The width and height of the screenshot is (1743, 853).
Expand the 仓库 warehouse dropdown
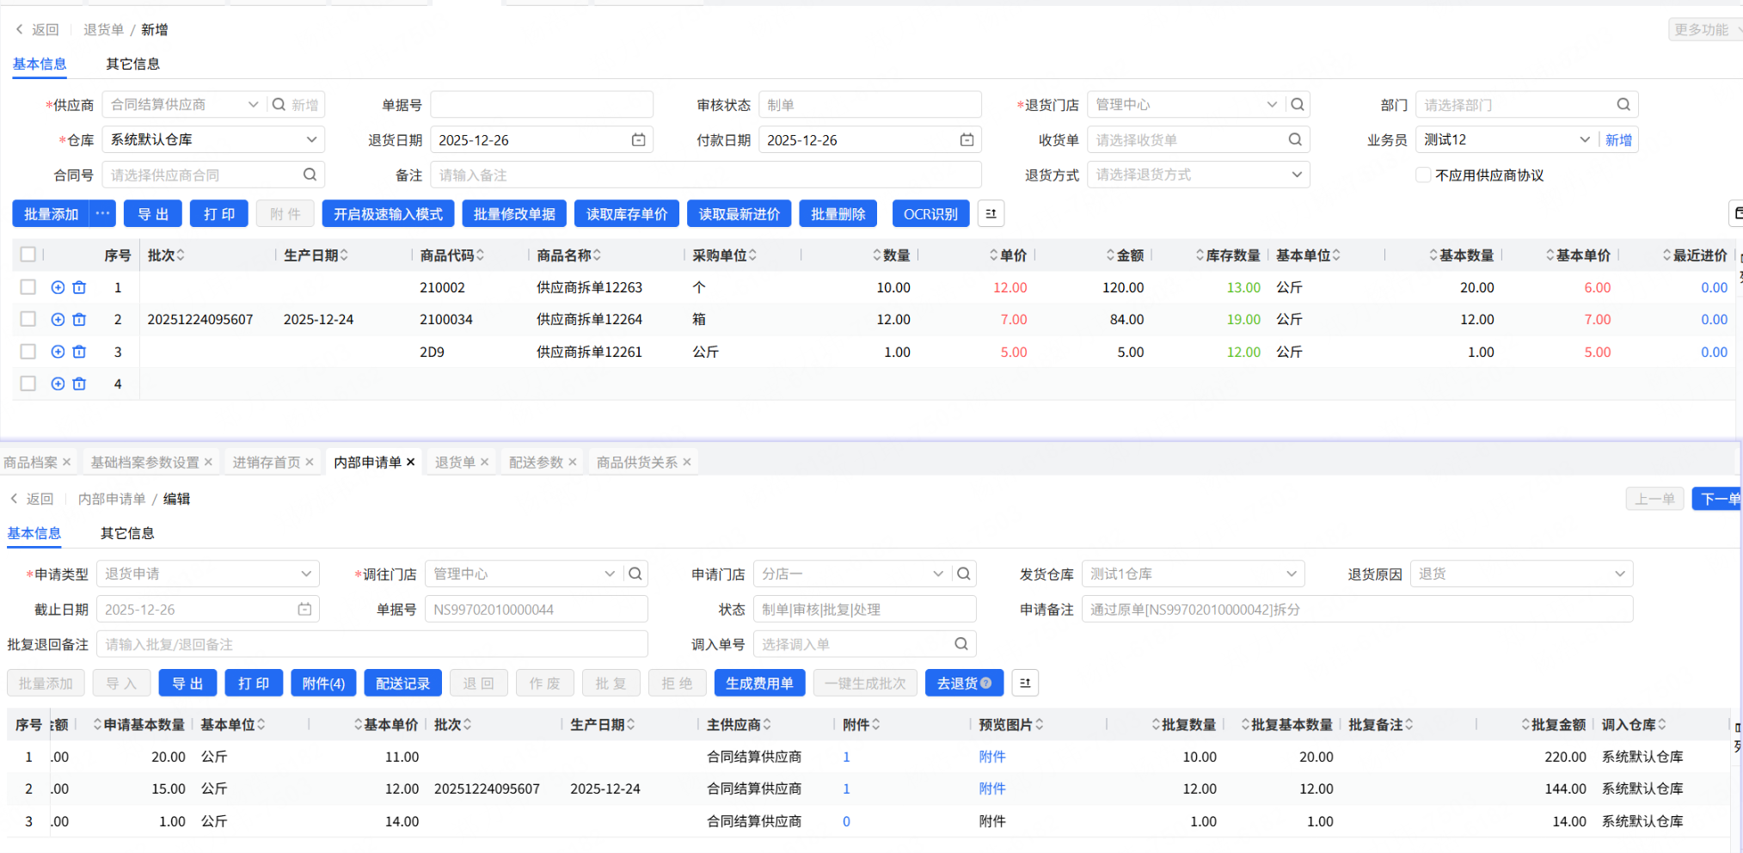[x=311, y=139]
